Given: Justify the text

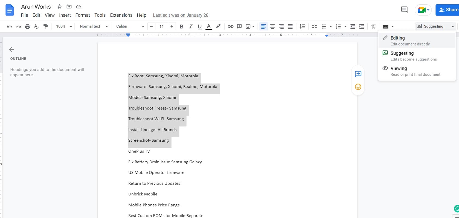Looking at the screenshot, I should coord(290,26).
